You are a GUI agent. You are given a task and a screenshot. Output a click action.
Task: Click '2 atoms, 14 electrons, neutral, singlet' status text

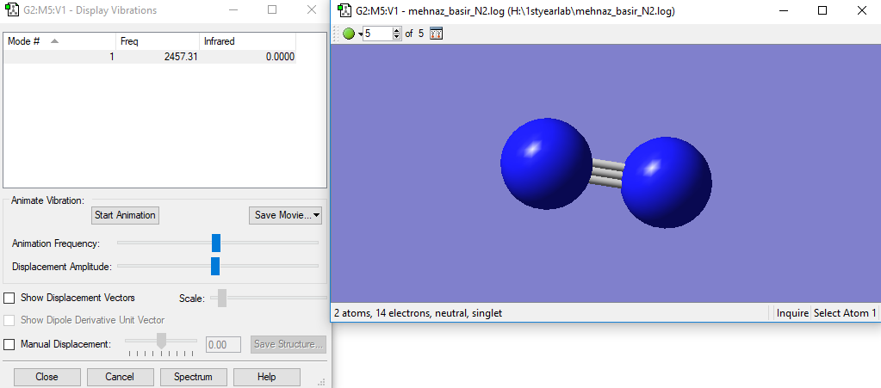click(x=418, y=313)
